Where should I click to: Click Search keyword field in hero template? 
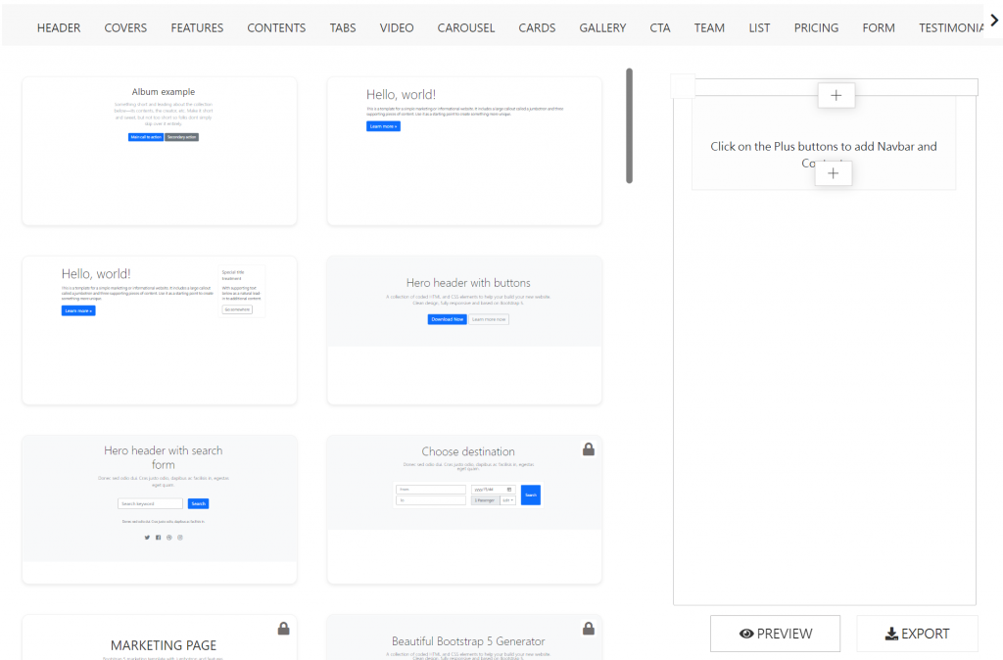(x=150, y=504)
